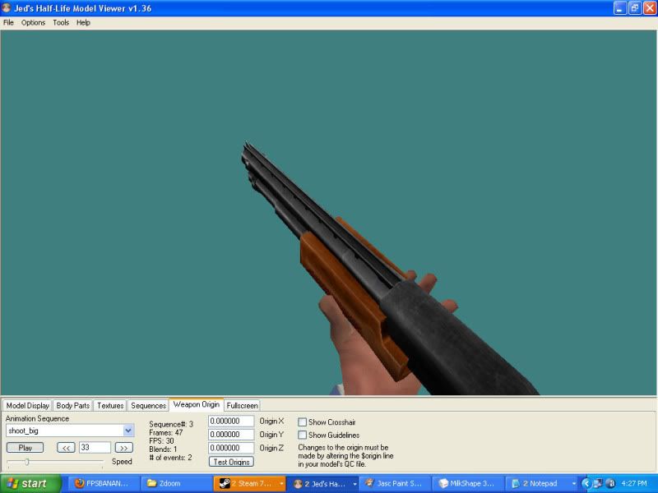Open the Tools menu
658x493 pixels.
tap(61, 23)
